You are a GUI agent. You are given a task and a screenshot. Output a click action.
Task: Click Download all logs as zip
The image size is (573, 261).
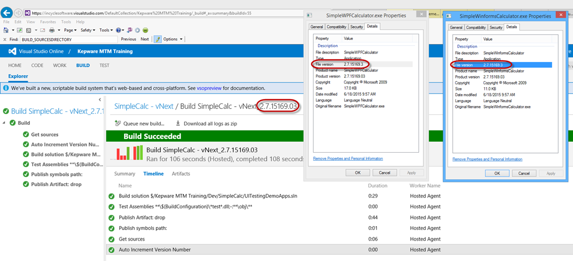coord(207,123)
